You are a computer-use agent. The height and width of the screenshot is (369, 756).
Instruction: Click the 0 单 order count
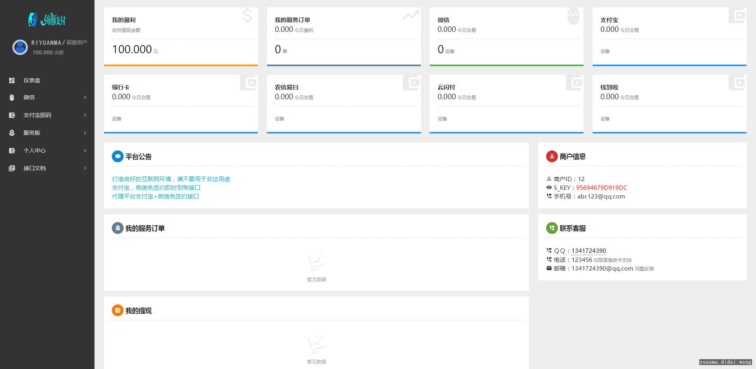click(x=281, y=50)
